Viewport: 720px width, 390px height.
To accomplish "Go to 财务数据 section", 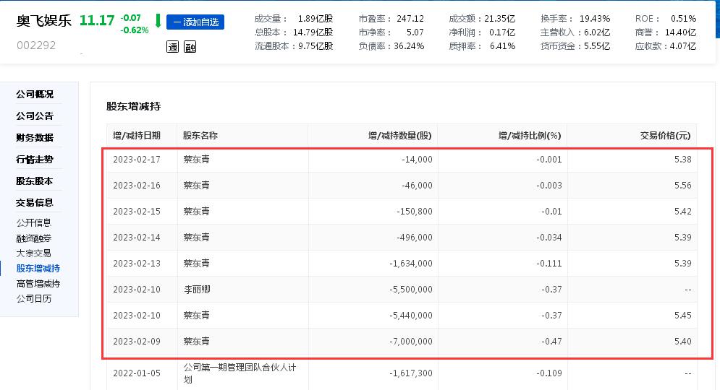I will click(x=35, y=138).
